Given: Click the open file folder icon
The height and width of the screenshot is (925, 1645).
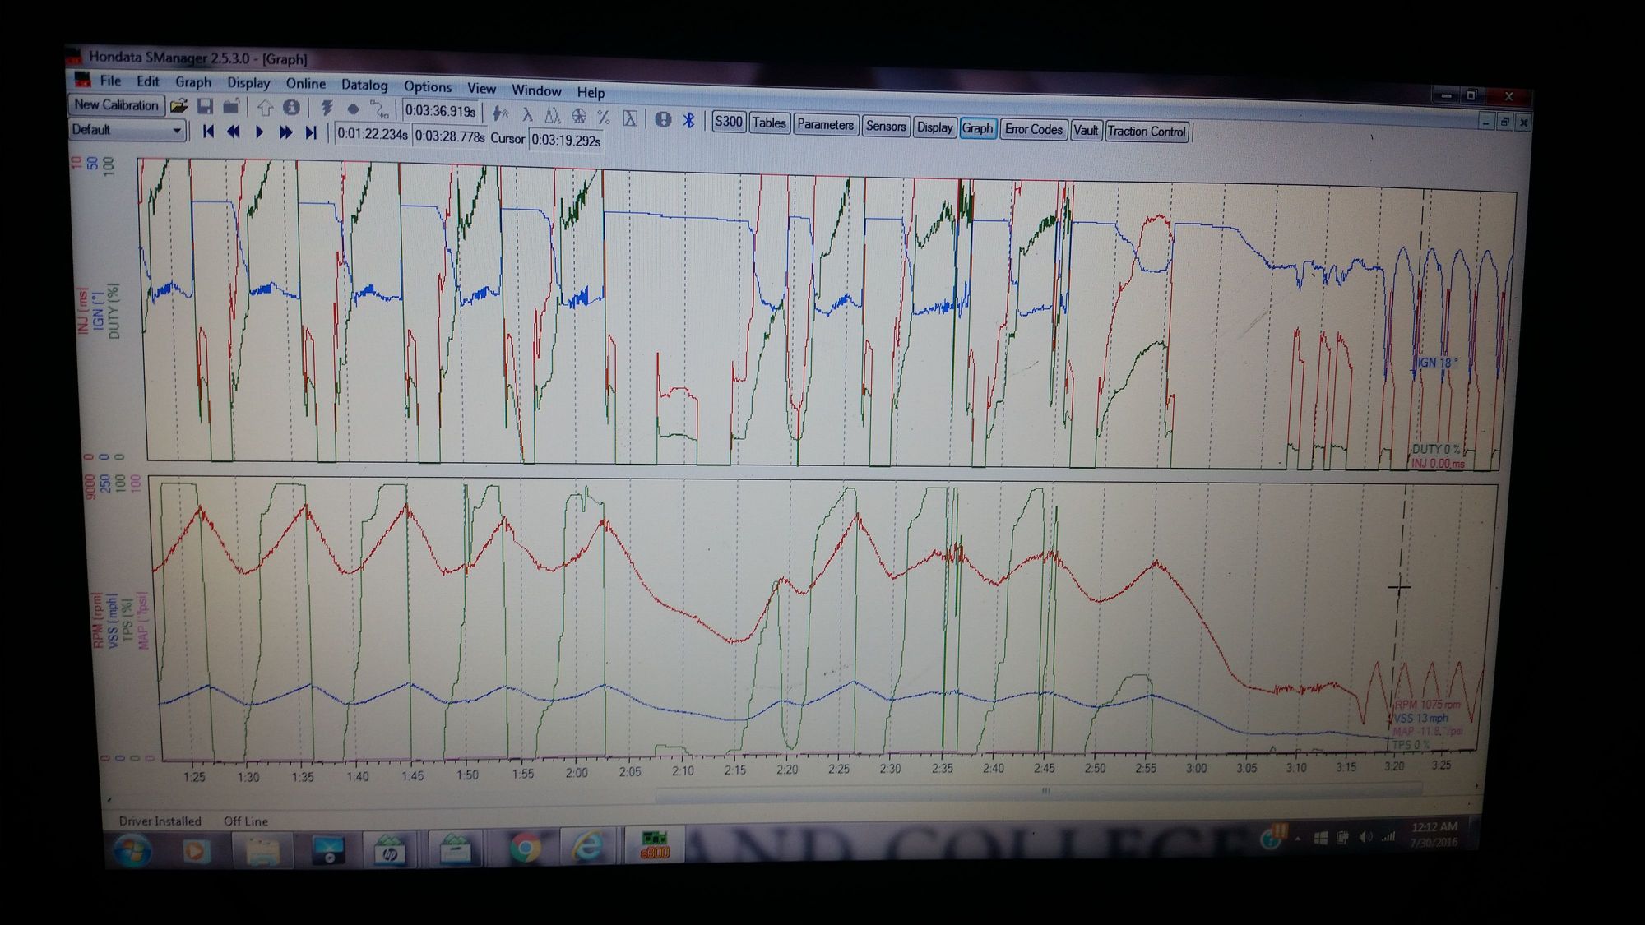Looking at the screenshot, I should (x=179, y=106).
